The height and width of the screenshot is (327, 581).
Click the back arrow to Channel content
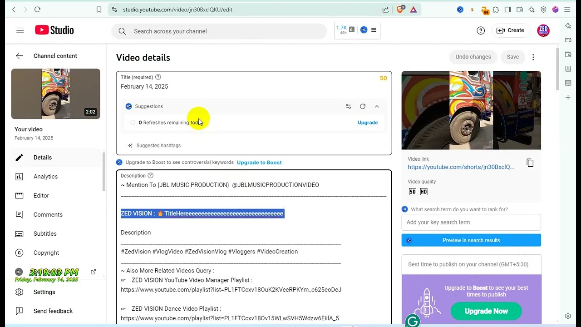pos(19,56)
